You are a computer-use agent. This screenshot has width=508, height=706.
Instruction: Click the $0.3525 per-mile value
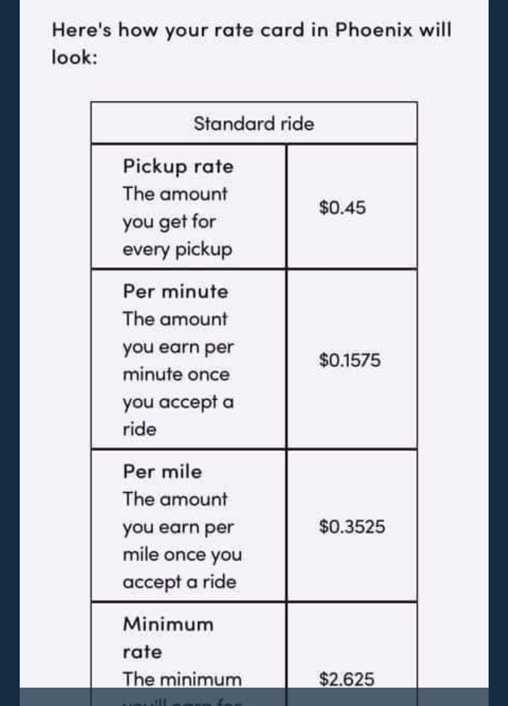pos(352,526)
